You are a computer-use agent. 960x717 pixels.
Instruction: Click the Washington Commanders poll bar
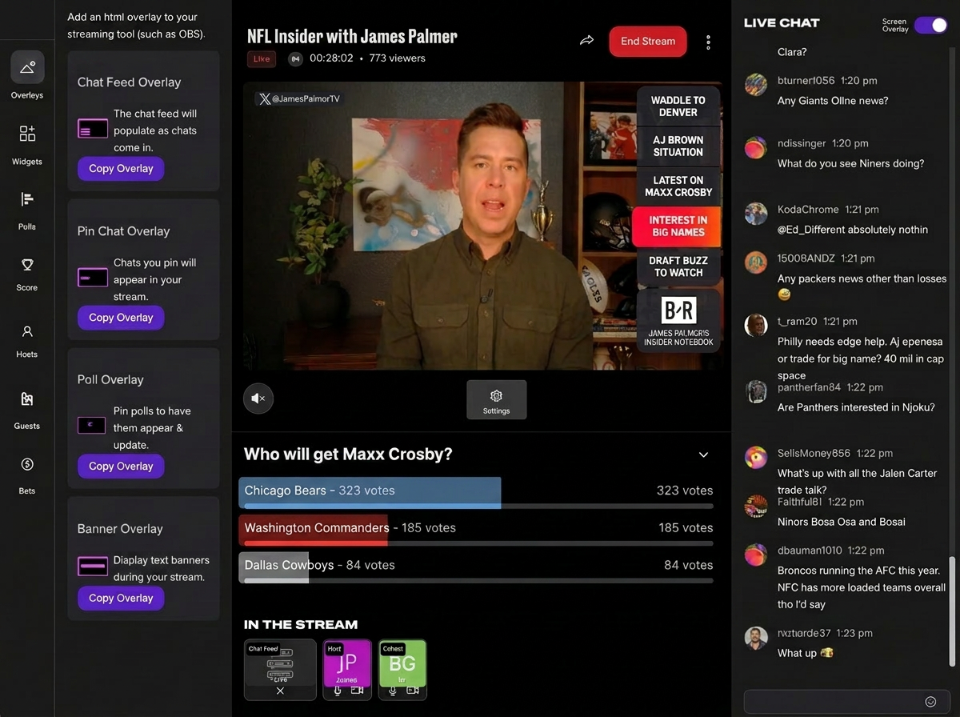pos(476,530)
